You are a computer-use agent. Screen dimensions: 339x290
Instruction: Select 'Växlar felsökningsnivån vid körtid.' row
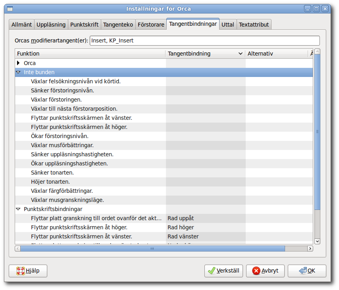(164, 81)
